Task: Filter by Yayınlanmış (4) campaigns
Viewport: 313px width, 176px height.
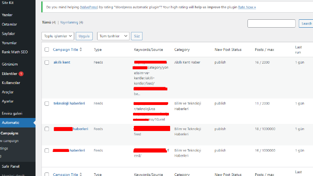Action: (71, 22)
